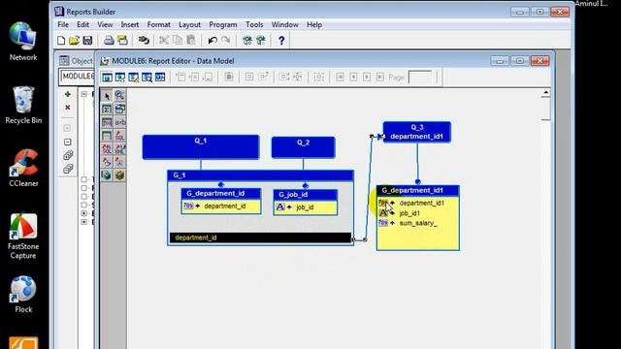Click Collapse minus button in Navigator toolbar
This screenshot has width=621, height=349.
coord(67,142)
